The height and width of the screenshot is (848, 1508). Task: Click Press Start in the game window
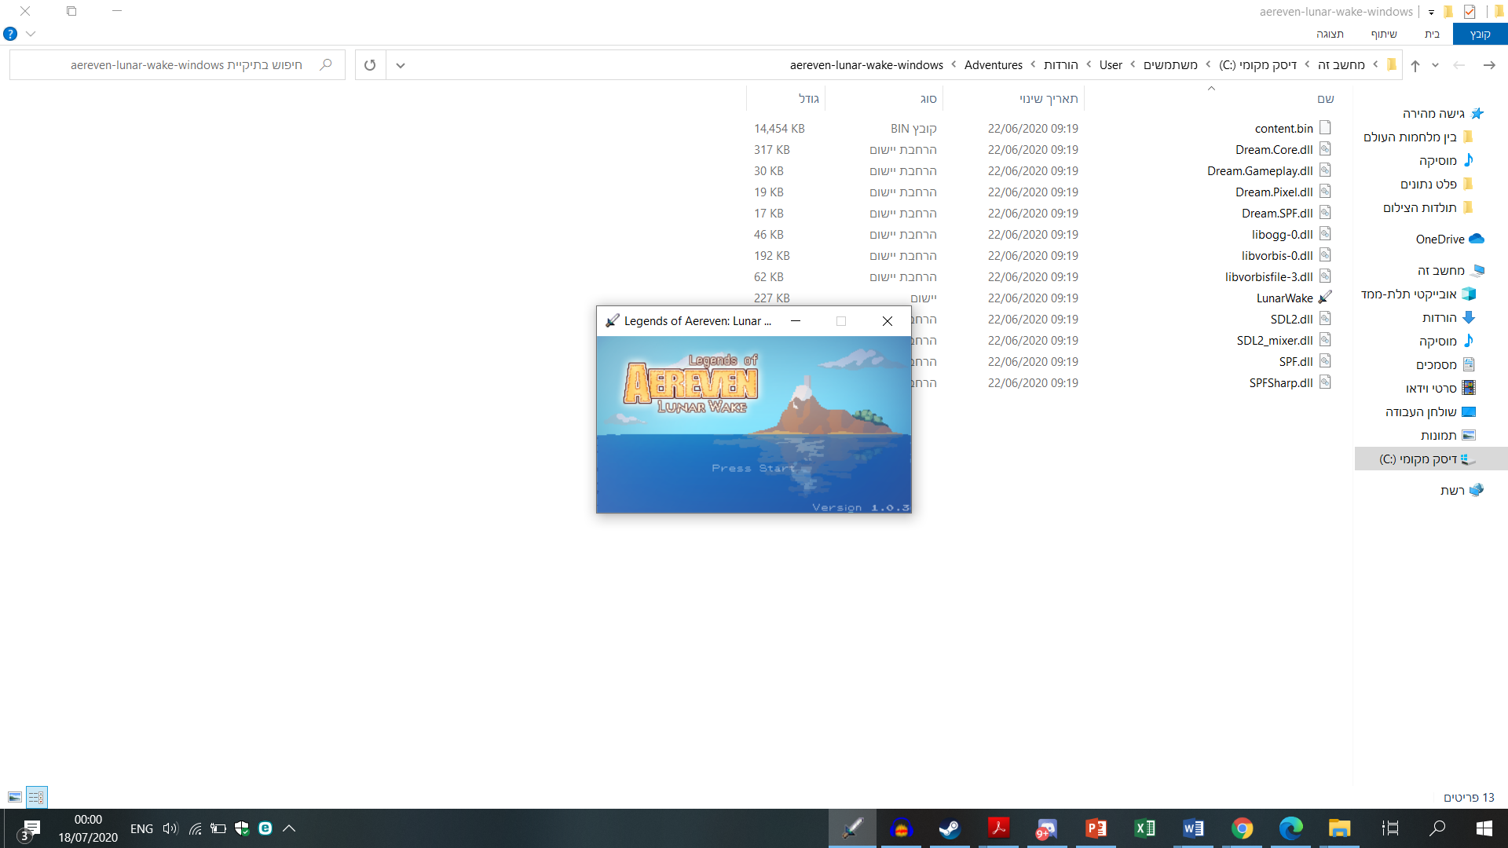pos(753,468)
